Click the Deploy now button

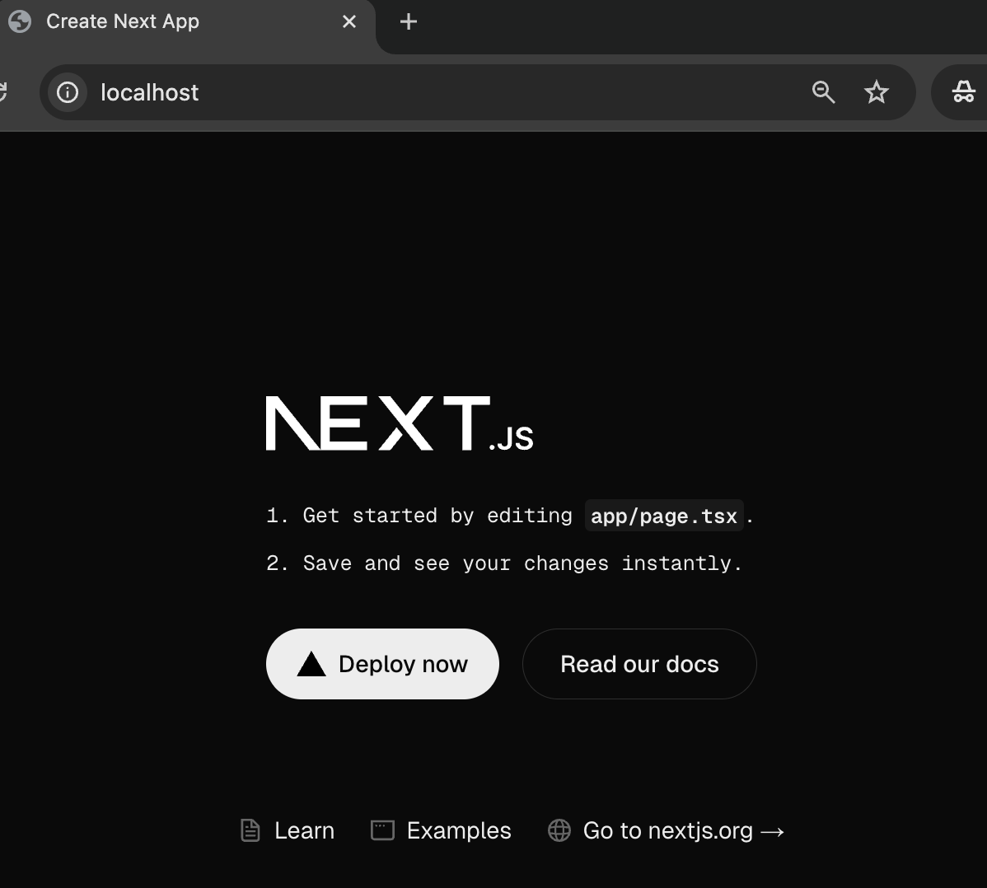point(383,664)
